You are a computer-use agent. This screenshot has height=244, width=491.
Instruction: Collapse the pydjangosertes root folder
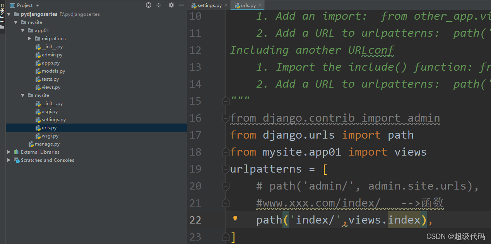pos(9,14)
